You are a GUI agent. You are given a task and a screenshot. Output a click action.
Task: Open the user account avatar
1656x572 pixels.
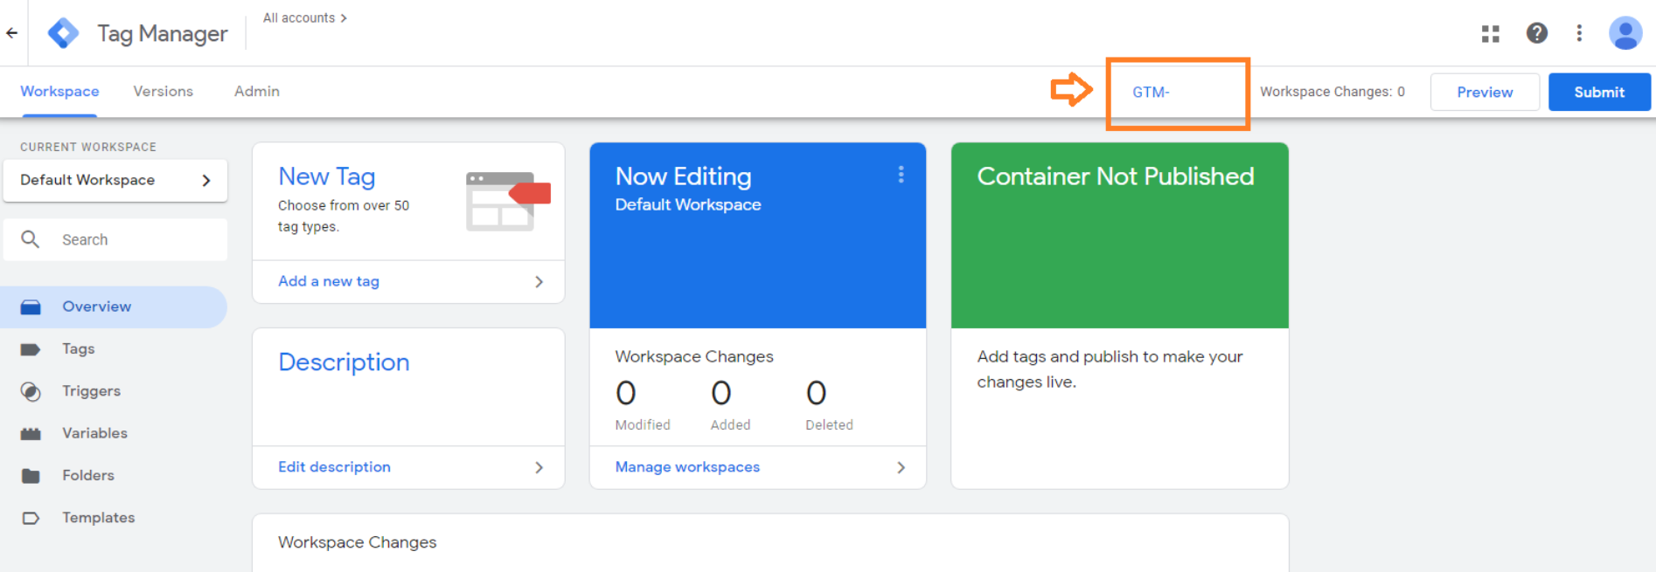pos(1625,33)
